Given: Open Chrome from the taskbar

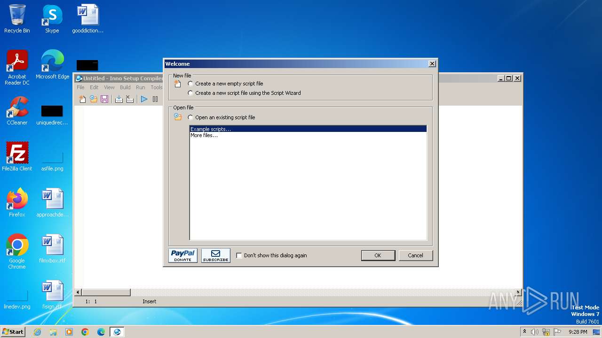Looking at the screenshot, I should 85,332.
